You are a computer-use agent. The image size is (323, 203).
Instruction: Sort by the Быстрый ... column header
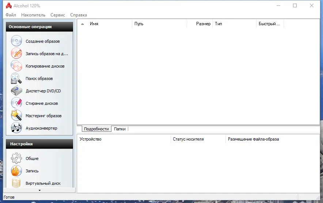[x=270, y=24]
